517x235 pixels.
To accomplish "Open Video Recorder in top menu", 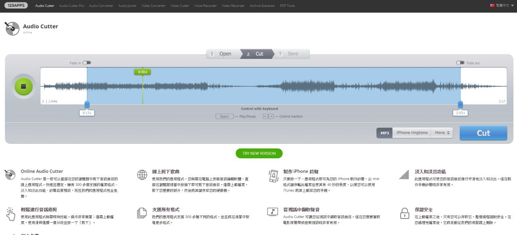I will [x=233, y=6].
